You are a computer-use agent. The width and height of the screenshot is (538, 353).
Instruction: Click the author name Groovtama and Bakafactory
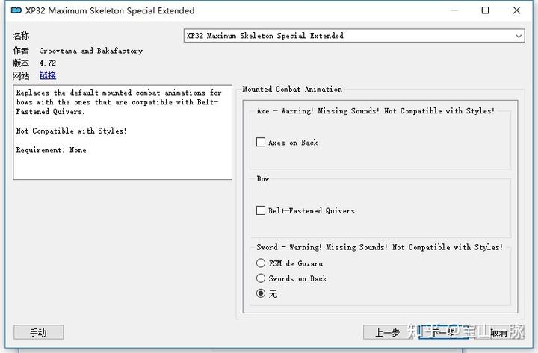[90, 51]
